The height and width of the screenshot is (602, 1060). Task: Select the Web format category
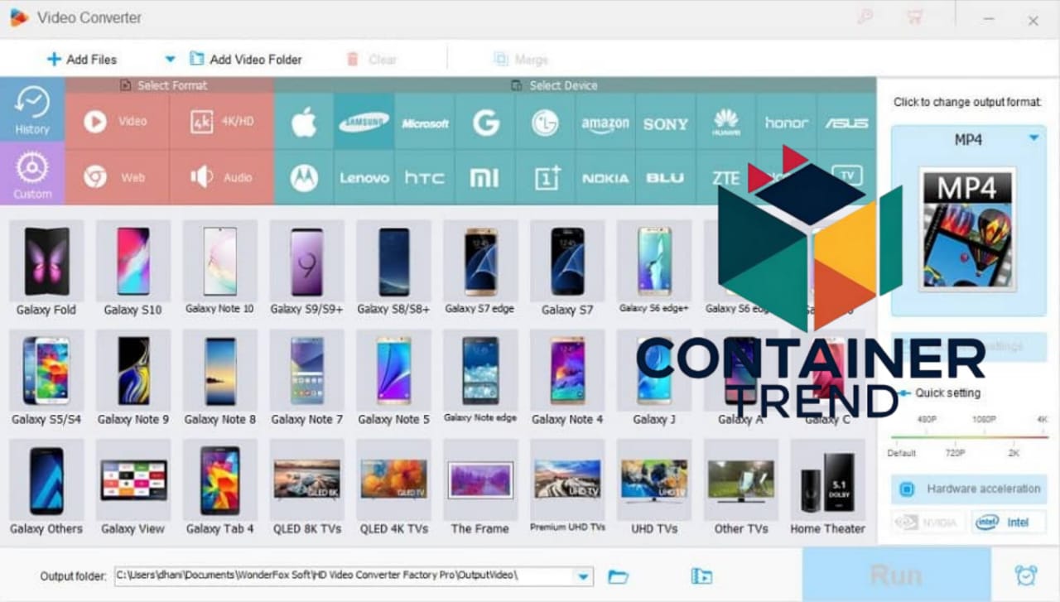(x=117, y=177)
